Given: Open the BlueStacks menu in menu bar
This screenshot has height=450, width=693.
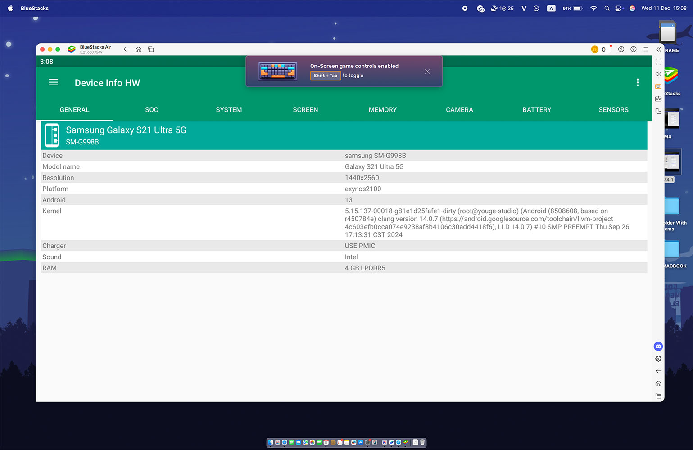Looking at the screenshot, I should point(35,8).
